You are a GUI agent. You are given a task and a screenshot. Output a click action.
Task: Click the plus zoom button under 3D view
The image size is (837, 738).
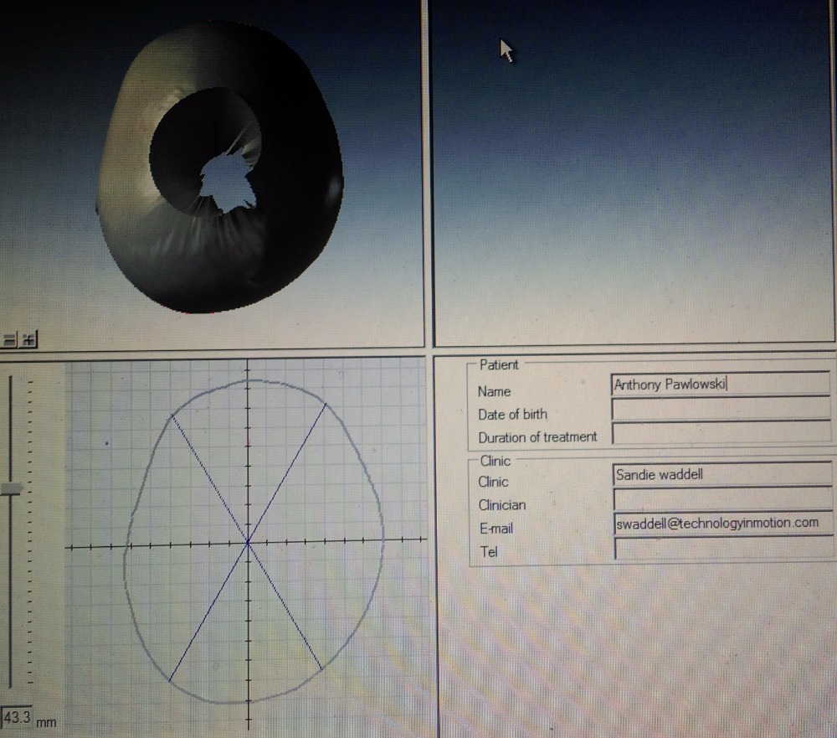pos(28,339)
